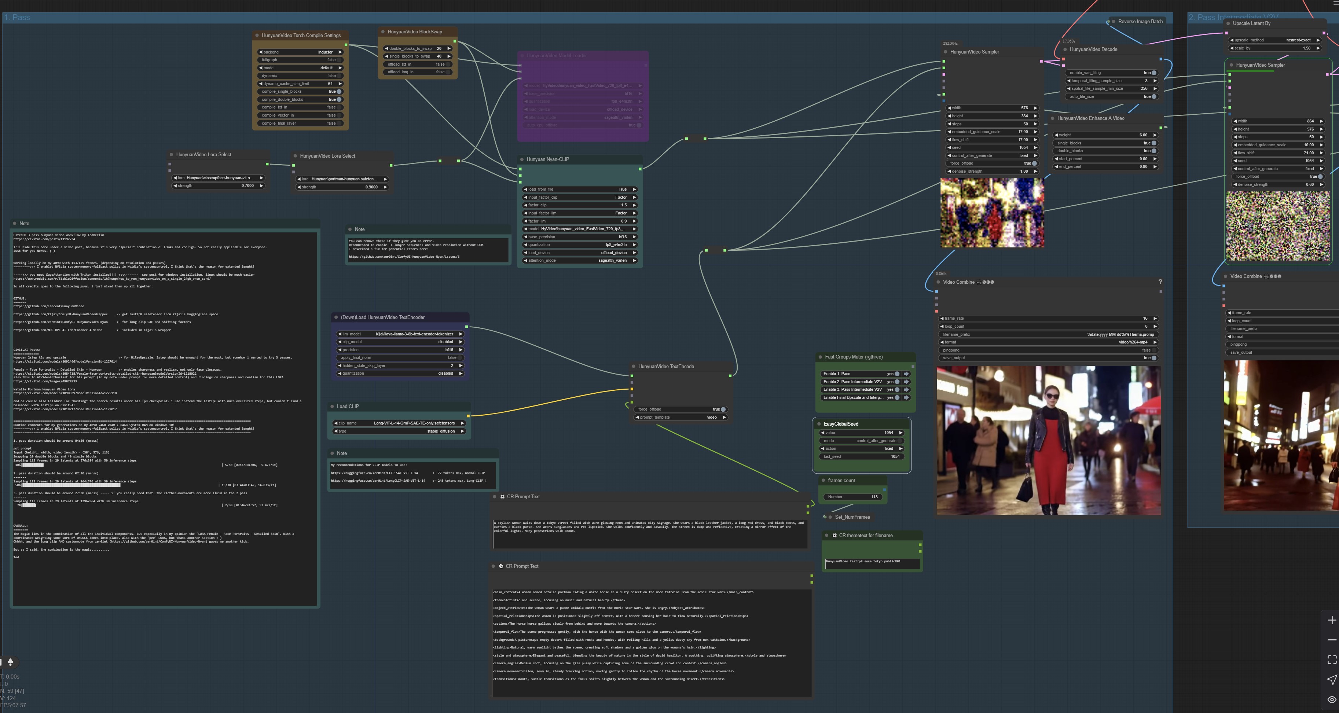Click the bell icon at bottom left
This screenshot has width=1339, height=713.
click(10, 662)
